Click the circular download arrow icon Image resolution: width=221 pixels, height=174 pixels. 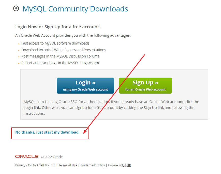(x=16, y=8)
